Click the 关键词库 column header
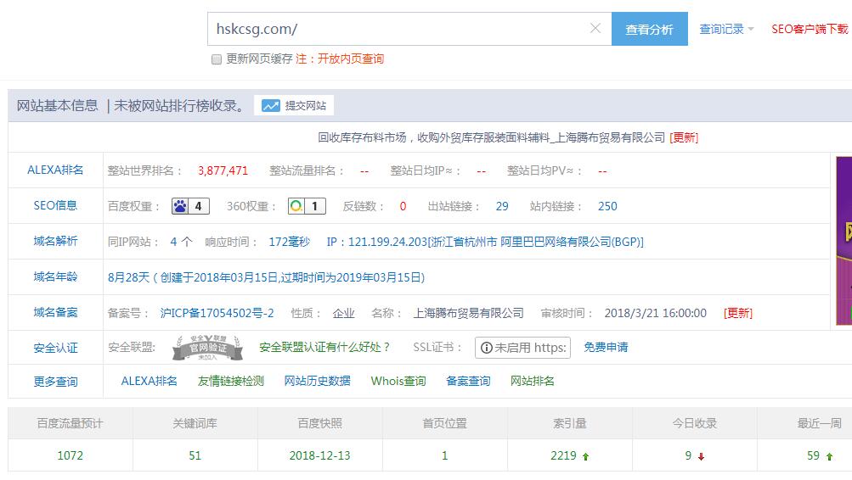The height and width of the screenshot is (480, 852). click(x=195, y=423)
